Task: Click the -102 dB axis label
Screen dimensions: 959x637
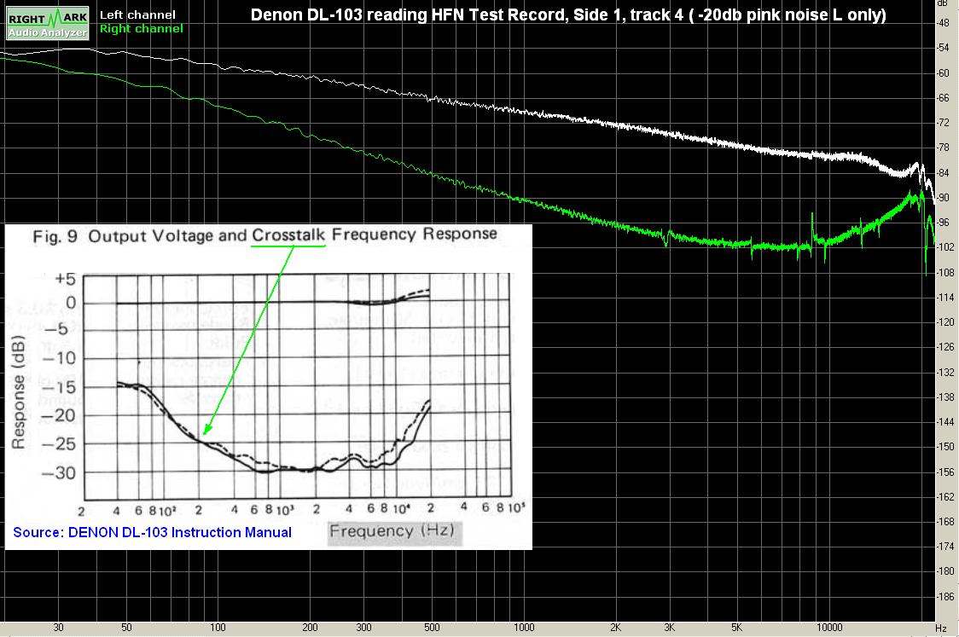Action: click(945, 247)
